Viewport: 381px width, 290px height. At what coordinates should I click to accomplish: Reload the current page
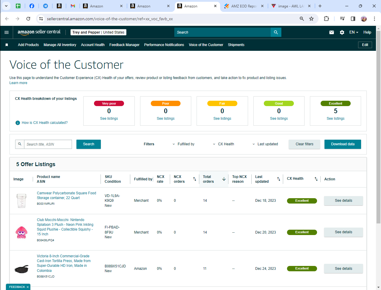click(x=28, y=19)
